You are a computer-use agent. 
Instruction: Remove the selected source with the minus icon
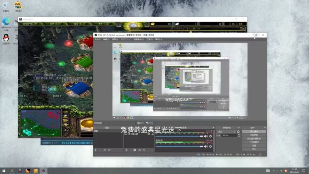[x=130, y=150]
